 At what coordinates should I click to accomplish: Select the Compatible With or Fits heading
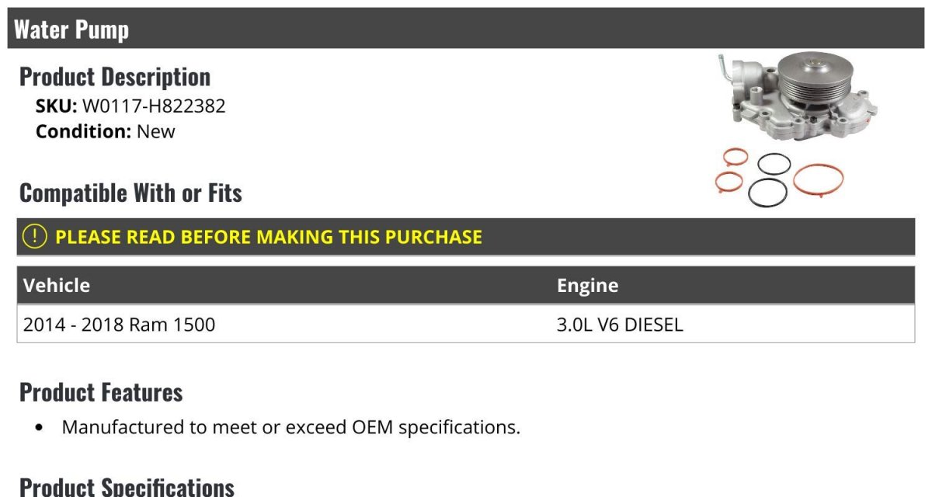coord(130,193)
